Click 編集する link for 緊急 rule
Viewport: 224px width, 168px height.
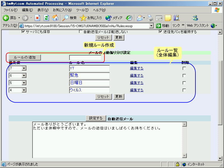point(137,76)
